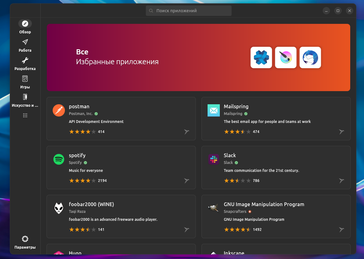Focus the Поиск приложений search field
364x259 pixels.
[x=189, y=11]
